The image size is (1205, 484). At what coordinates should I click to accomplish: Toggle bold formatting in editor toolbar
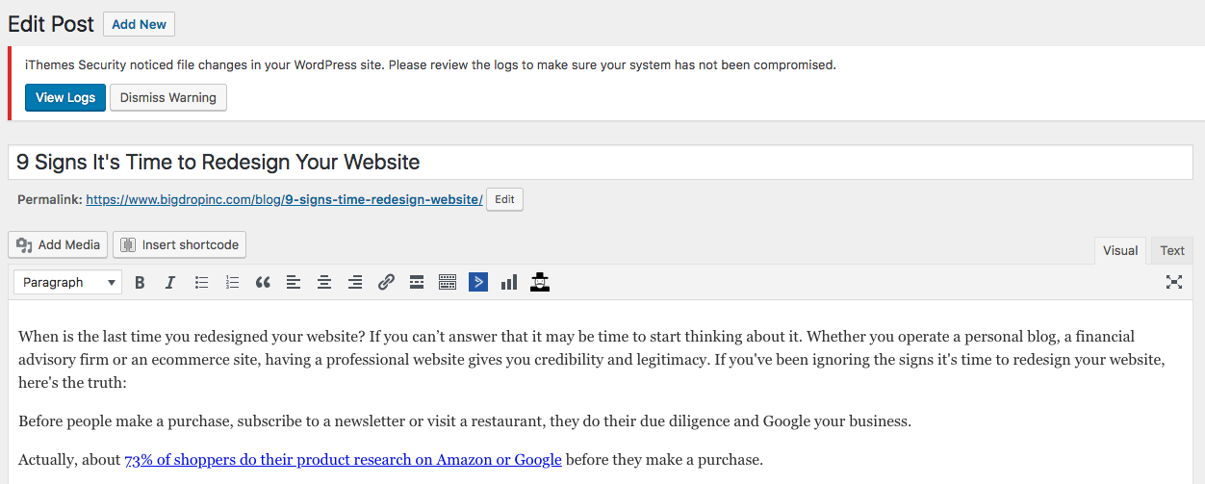pos(140,282)
